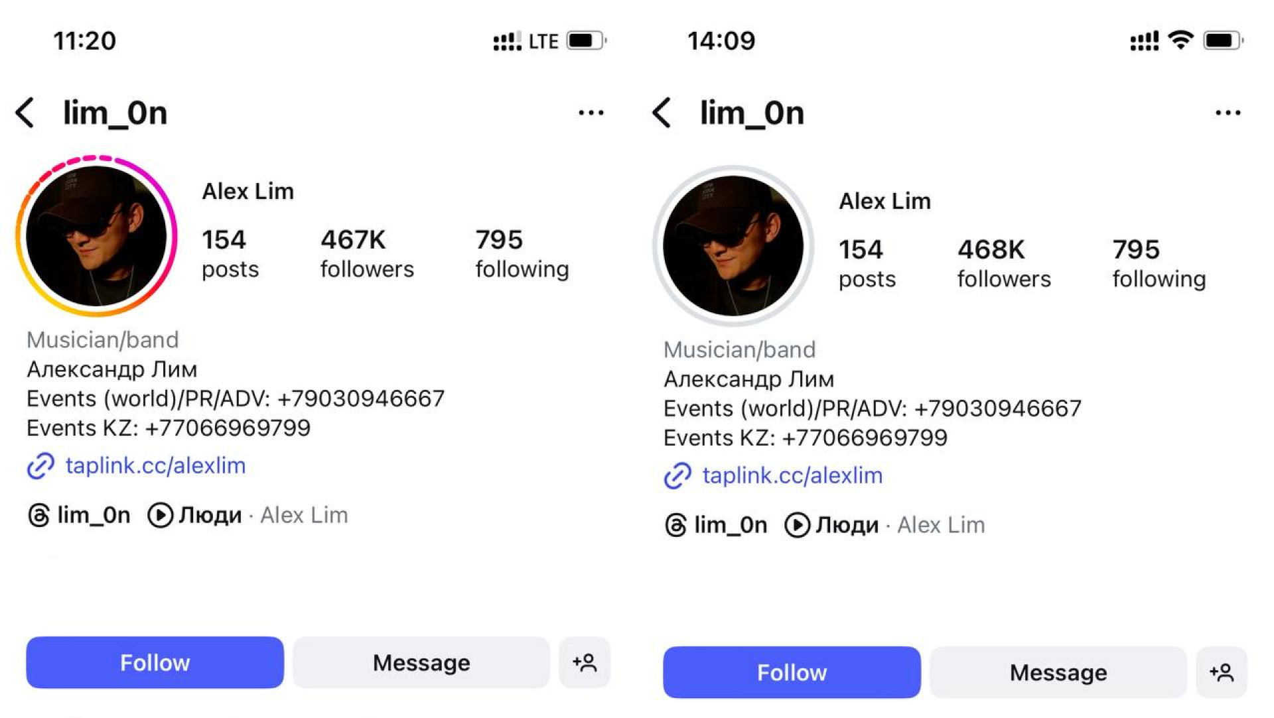The image size is (1274, 718).
Task: View 795 following list on 14:09 screen
Action: (1159, 264)
